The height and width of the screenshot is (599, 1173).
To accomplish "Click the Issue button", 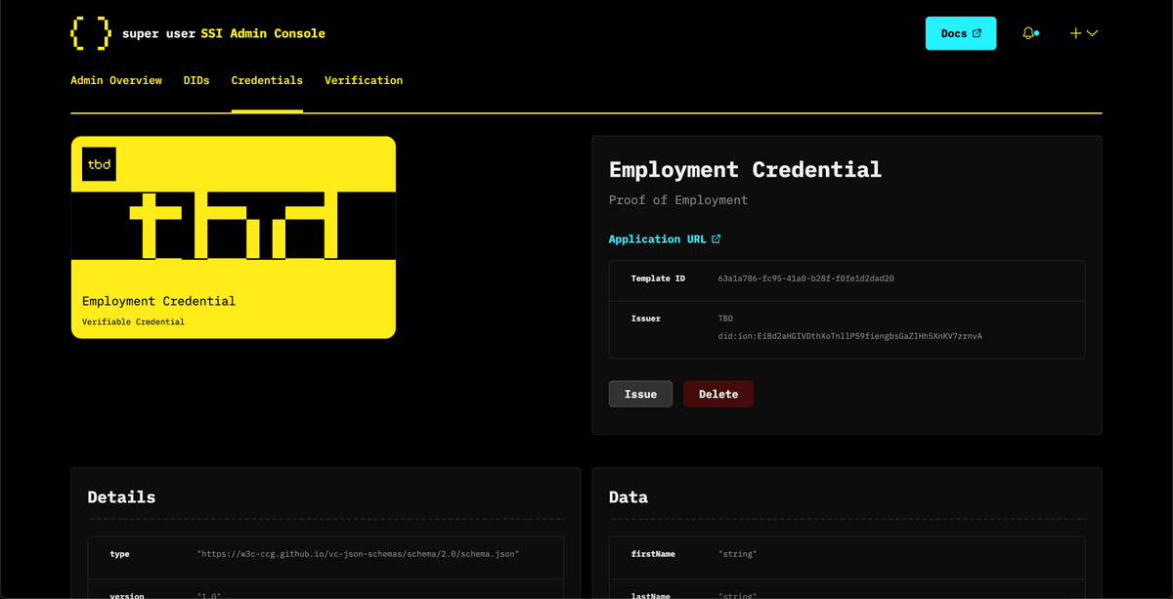I will (x=640, y=393).
